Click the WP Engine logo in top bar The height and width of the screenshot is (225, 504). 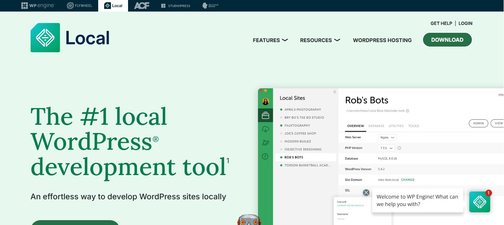coord(38,6)
